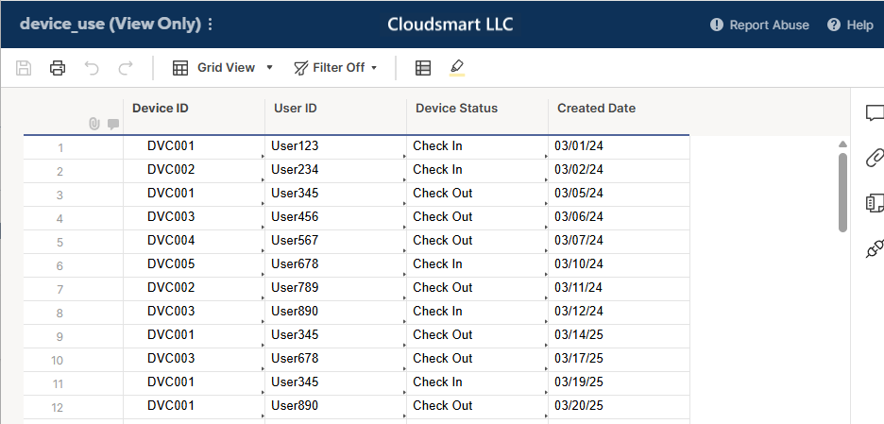Open the plug connector sidebar icon
The width and height of the screenshot is (884, 424).
875,248
